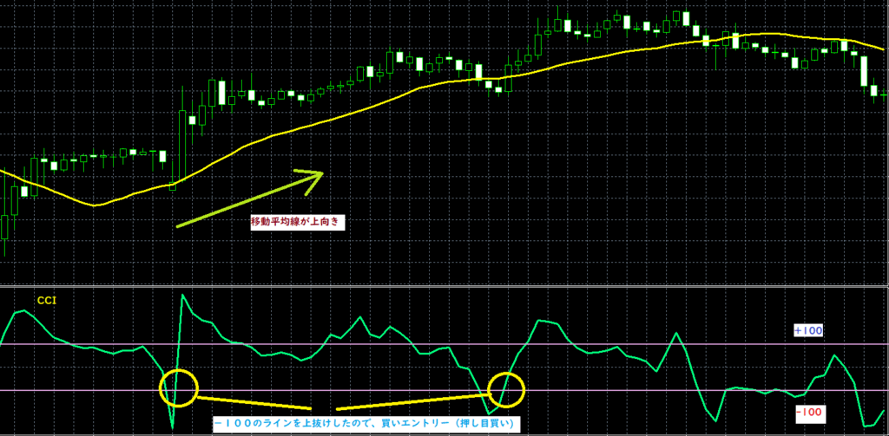Select the yellow line extending from the left circle
The image size is (889, 436).
(252, 402)
